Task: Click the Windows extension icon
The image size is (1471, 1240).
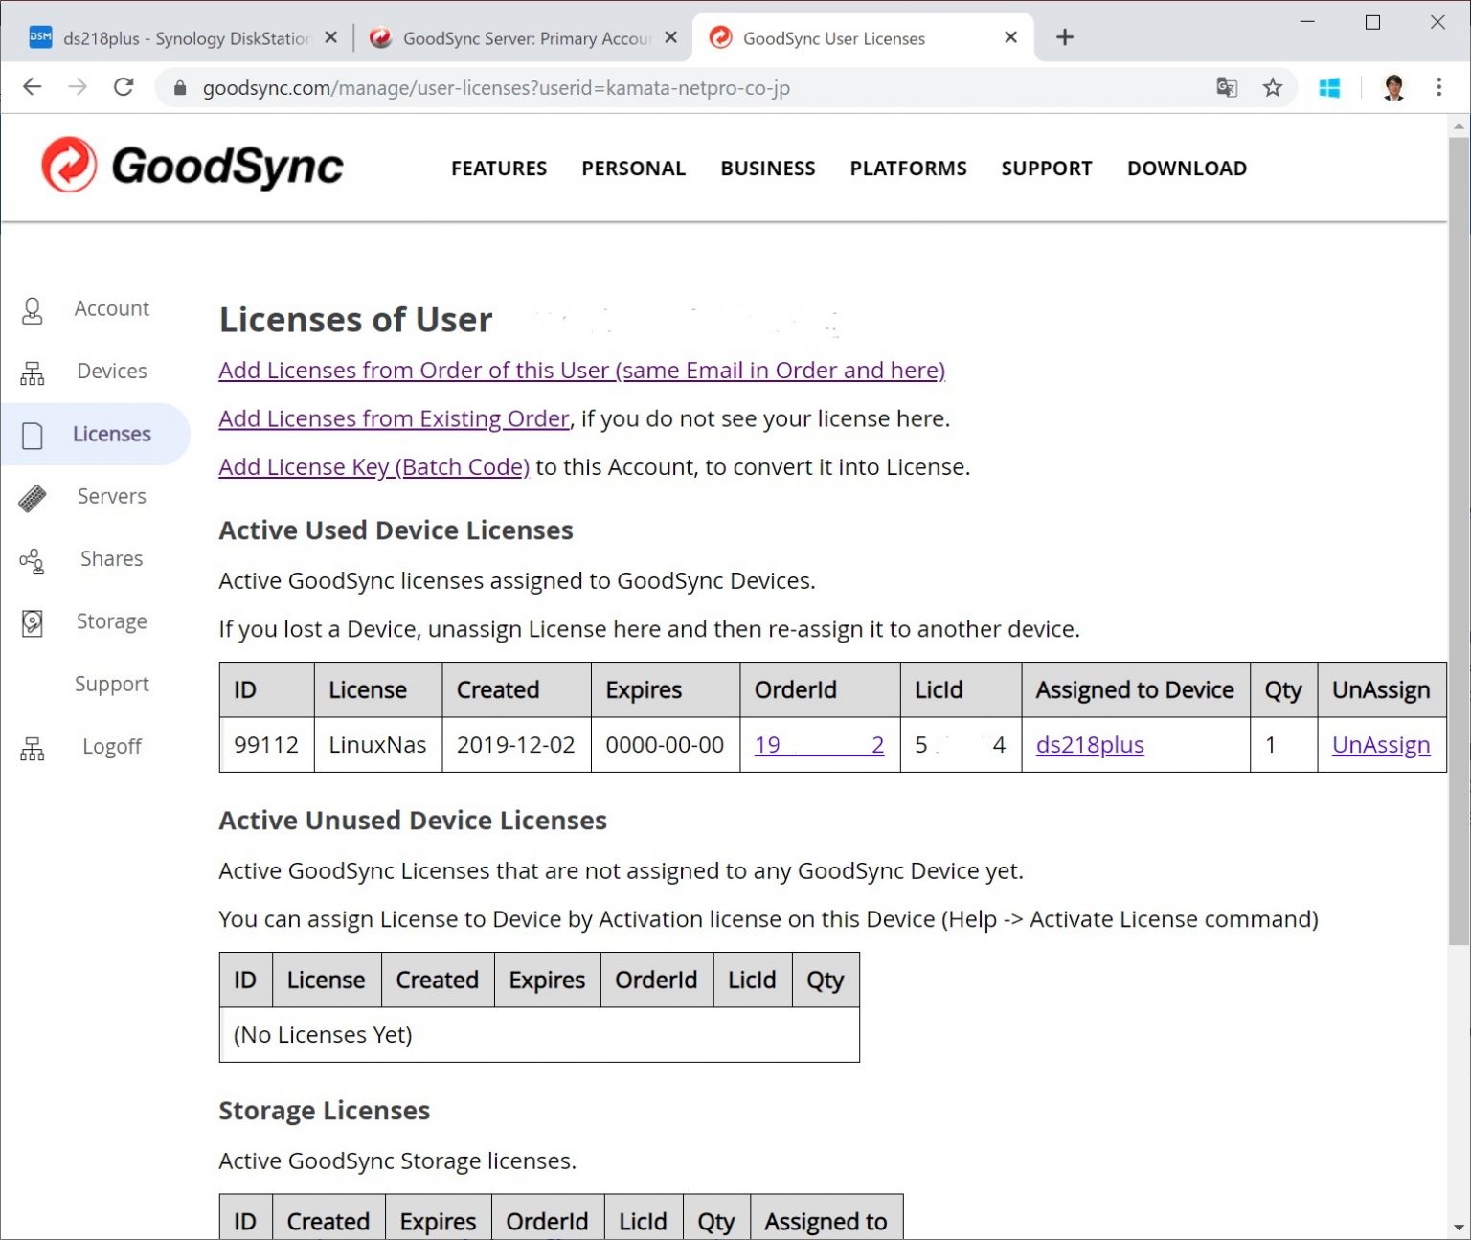Action: (x=1329, y=88)
